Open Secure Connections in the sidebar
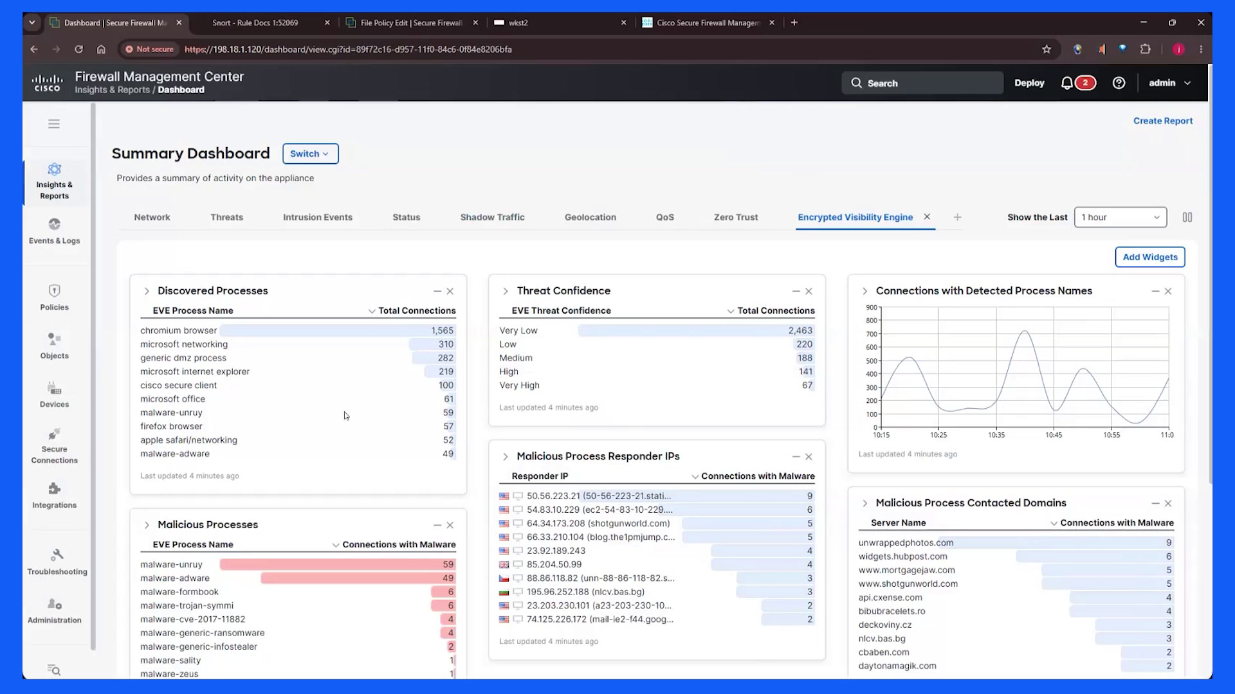1235x694 pixels. pos(55,446)
